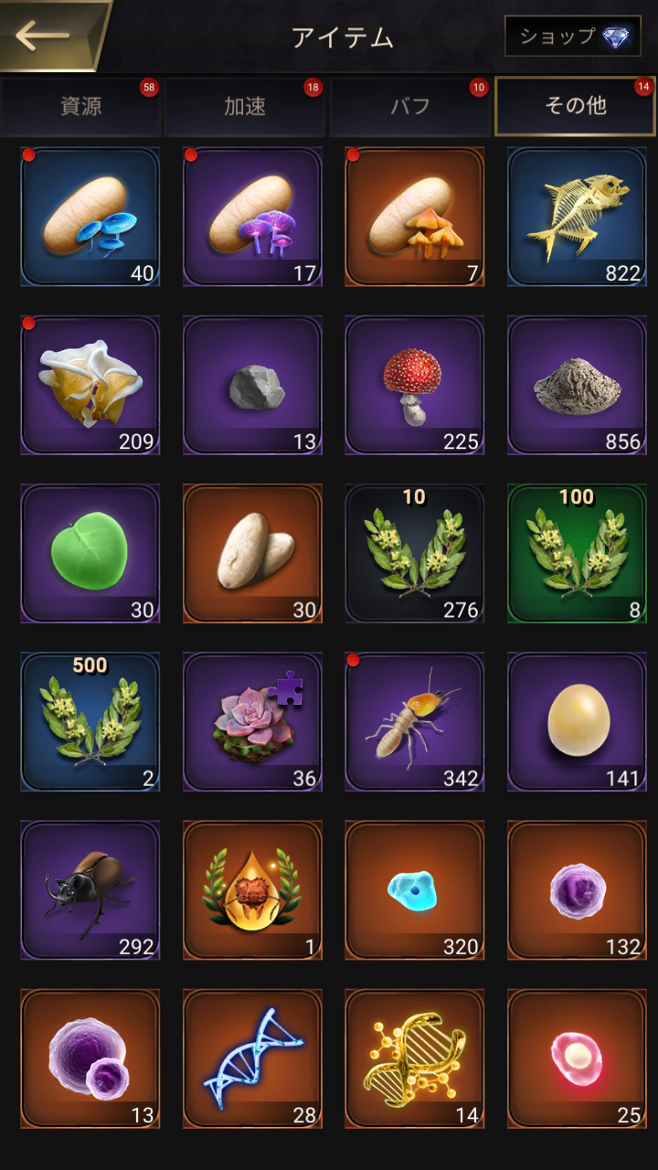This screenshot has width=658, height=1170.
Task: Choose the green leaf item
Action: point(90,553)
